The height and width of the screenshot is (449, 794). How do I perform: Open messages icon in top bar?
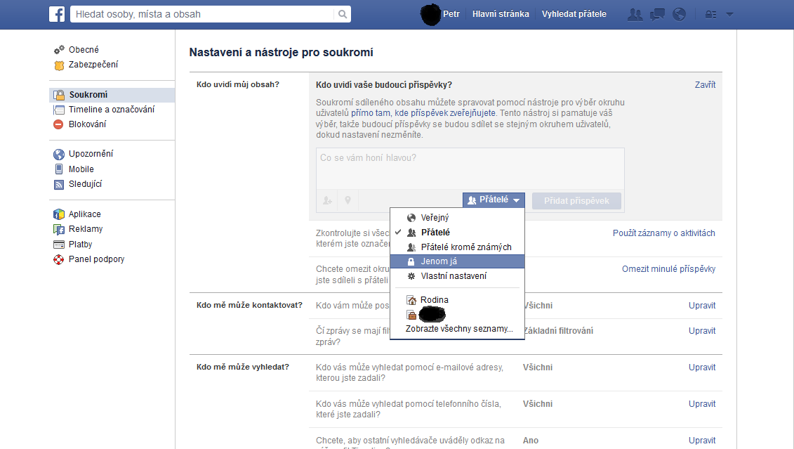pos(657,14)
